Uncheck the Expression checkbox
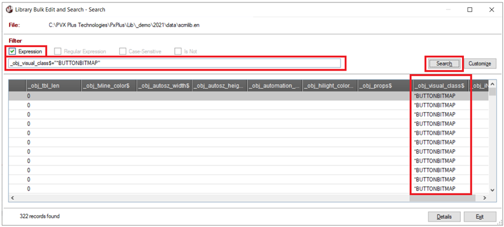 click(12, 51)
